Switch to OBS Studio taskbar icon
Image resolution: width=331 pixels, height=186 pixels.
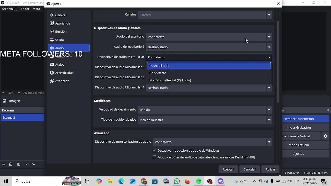[210, 181]
